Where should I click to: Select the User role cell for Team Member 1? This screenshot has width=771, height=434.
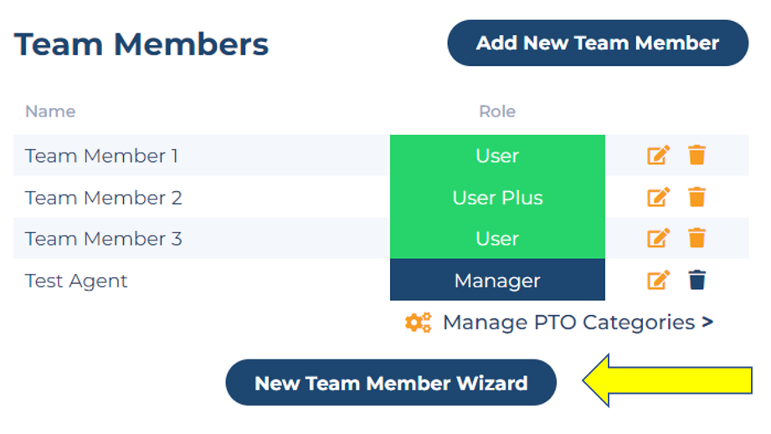pos(497,156)
